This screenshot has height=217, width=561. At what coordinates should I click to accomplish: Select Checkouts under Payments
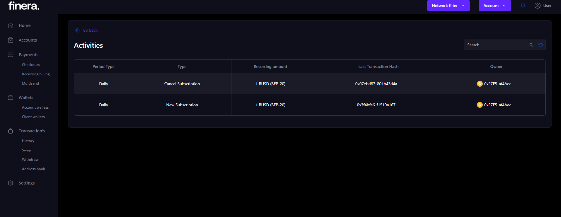(31, 65)
